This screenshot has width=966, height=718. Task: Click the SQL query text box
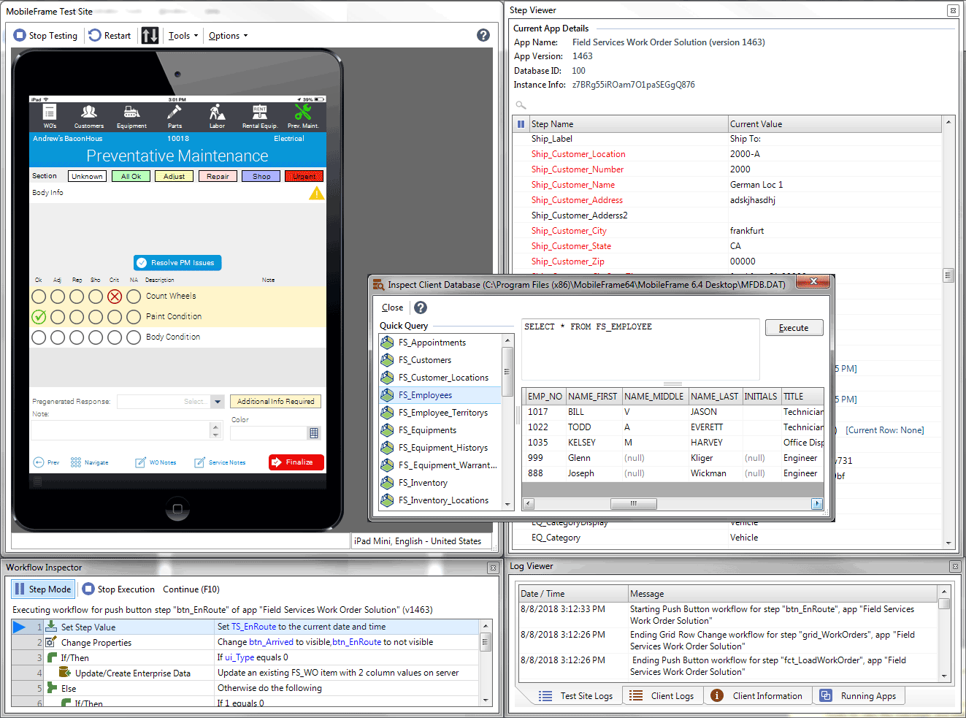click(x=640, y=349)
